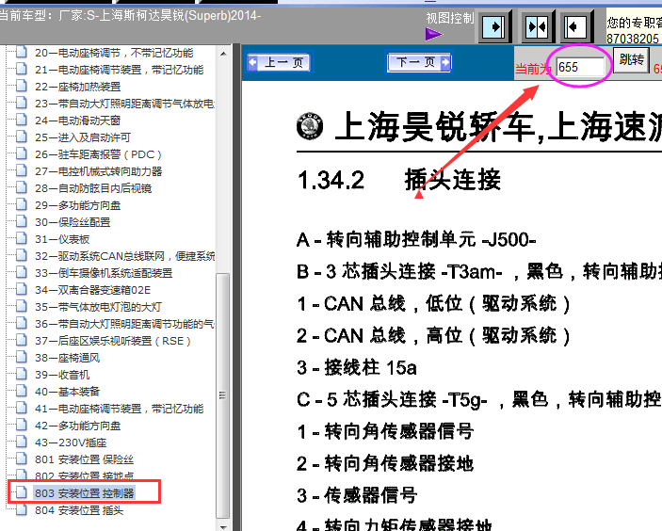Go to next page with 下一页
The height and width of the screenshot is (531, 662).
coord(419,63)
